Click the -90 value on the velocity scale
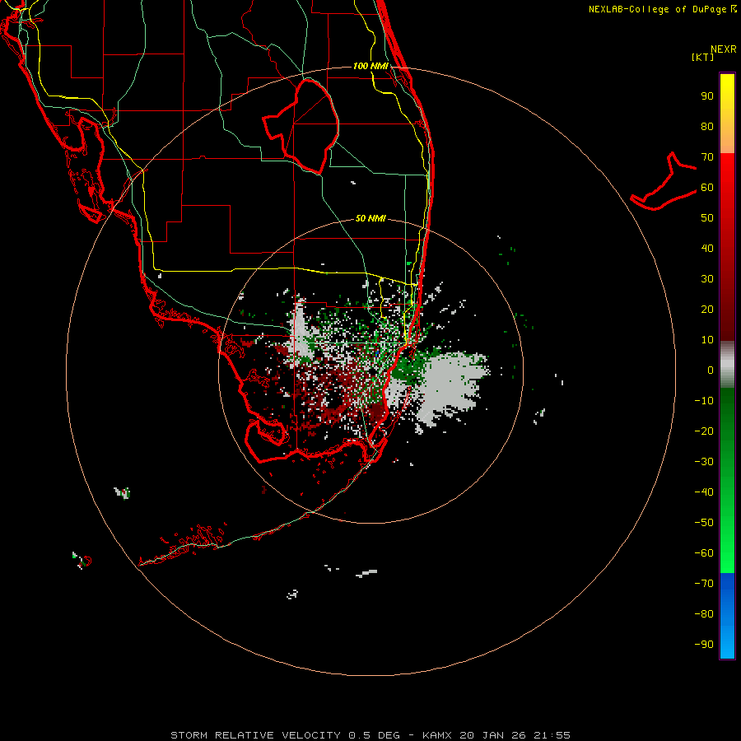This screenshot has width=741, height=741. point(704,645)
